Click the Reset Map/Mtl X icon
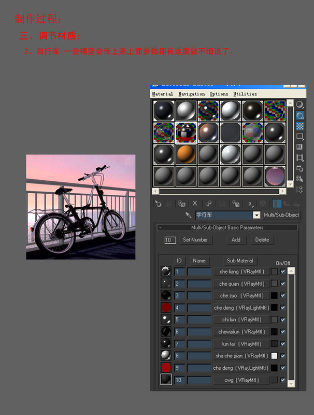The image size is (314, 415). click(195, 203)
